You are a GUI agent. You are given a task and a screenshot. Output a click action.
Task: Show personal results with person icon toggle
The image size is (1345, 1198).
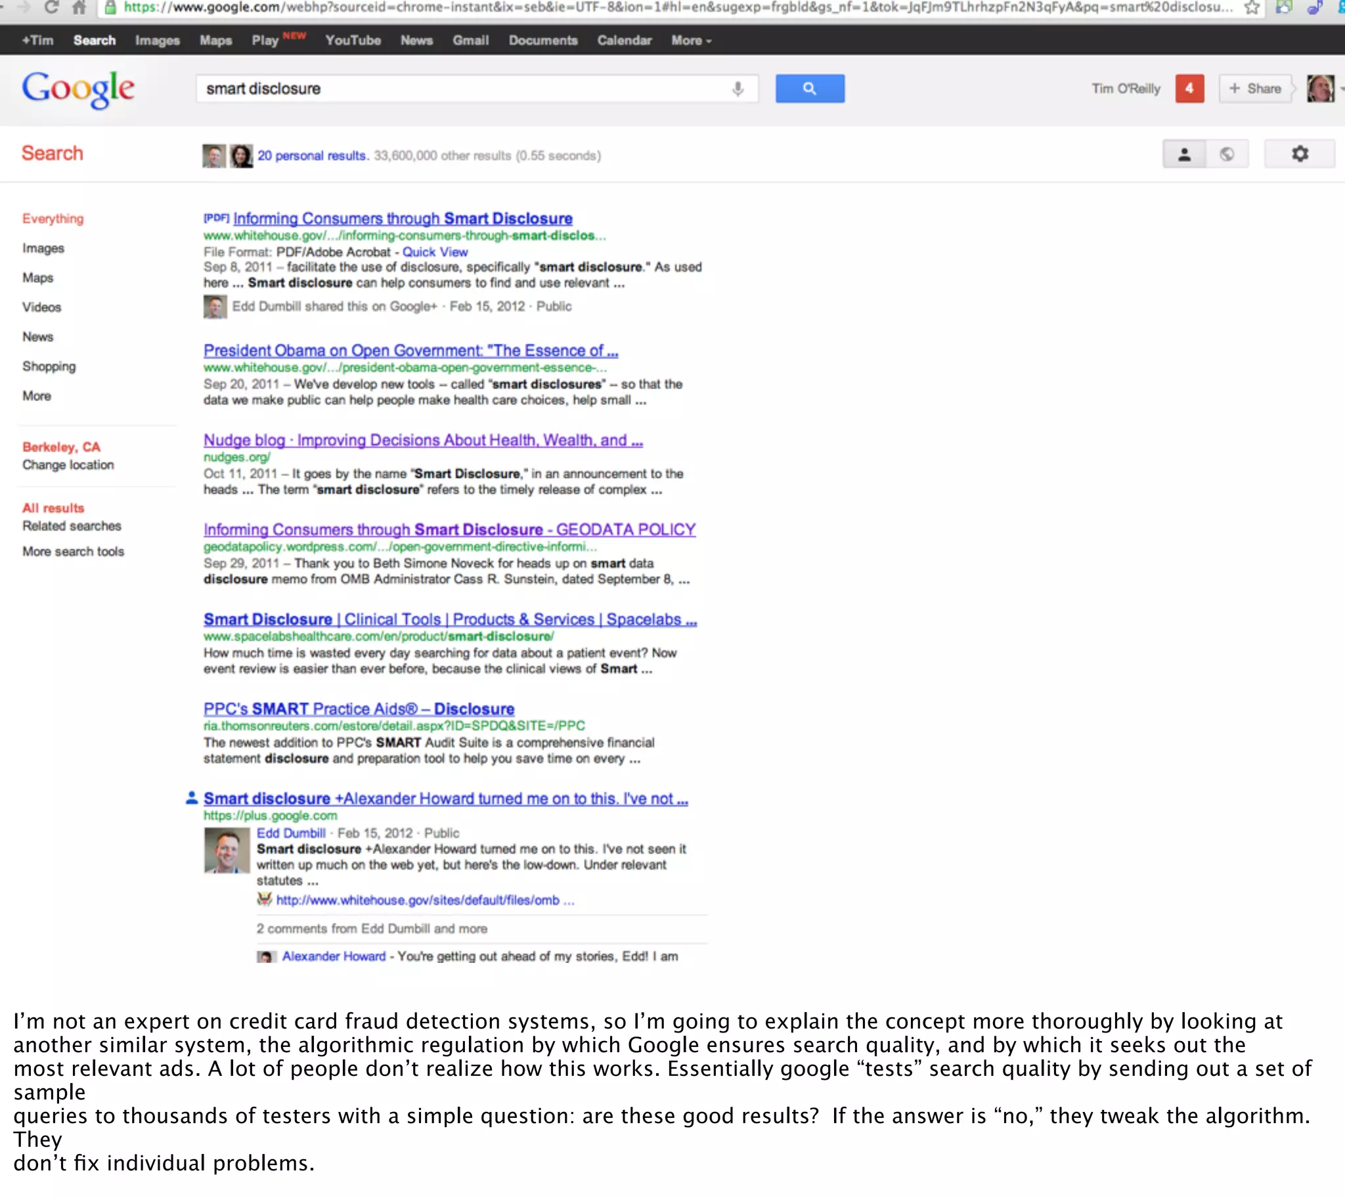1184,154
